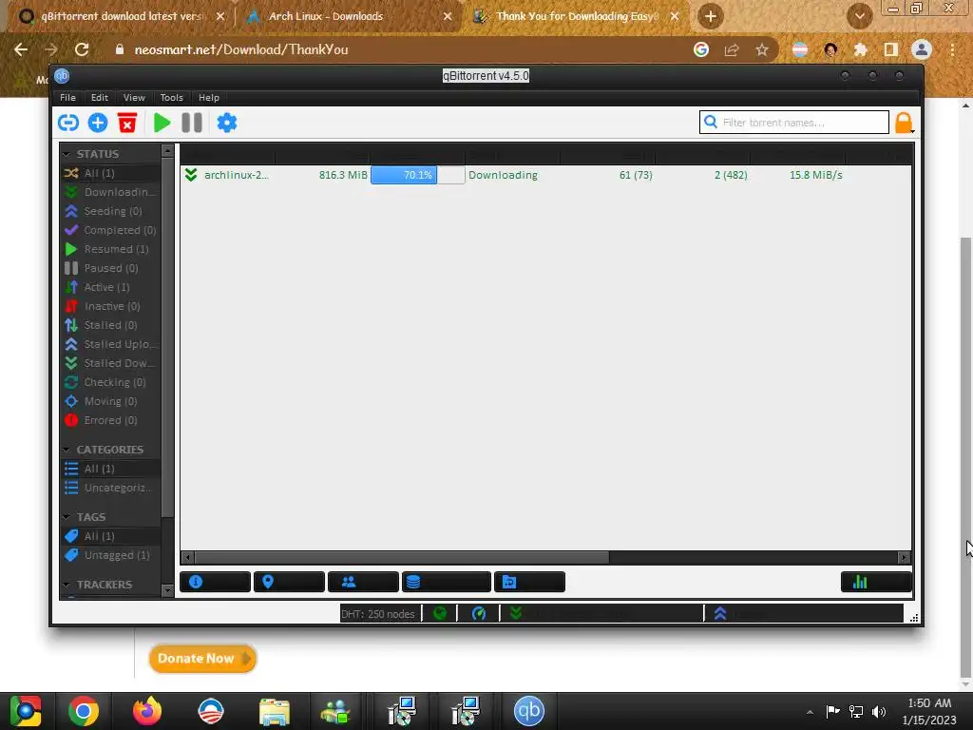Filter by Completed (0) status
Image resolution: width=973 pixels, height=730 pixels.
coord(110,230)
